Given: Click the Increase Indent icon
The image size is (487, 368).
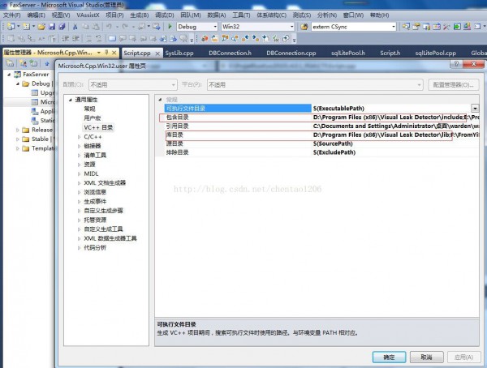Looking at the screenshot, I should click(x=75, y=38).
